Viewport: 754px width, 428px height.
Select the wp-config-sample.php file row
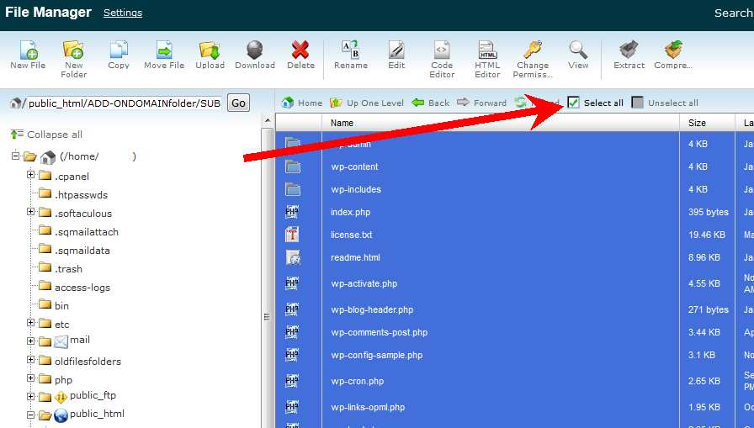tap(376, 355)
